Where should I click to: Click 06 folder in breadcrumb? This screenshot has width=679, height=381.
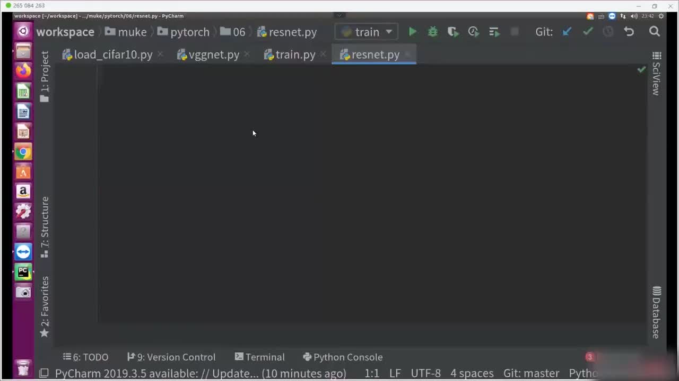[x=233, y=32]
